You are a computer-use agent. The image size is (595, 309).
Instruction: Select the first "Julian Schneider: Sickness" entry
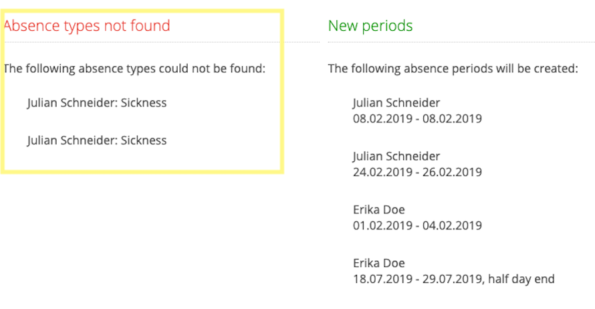[97, 103]
